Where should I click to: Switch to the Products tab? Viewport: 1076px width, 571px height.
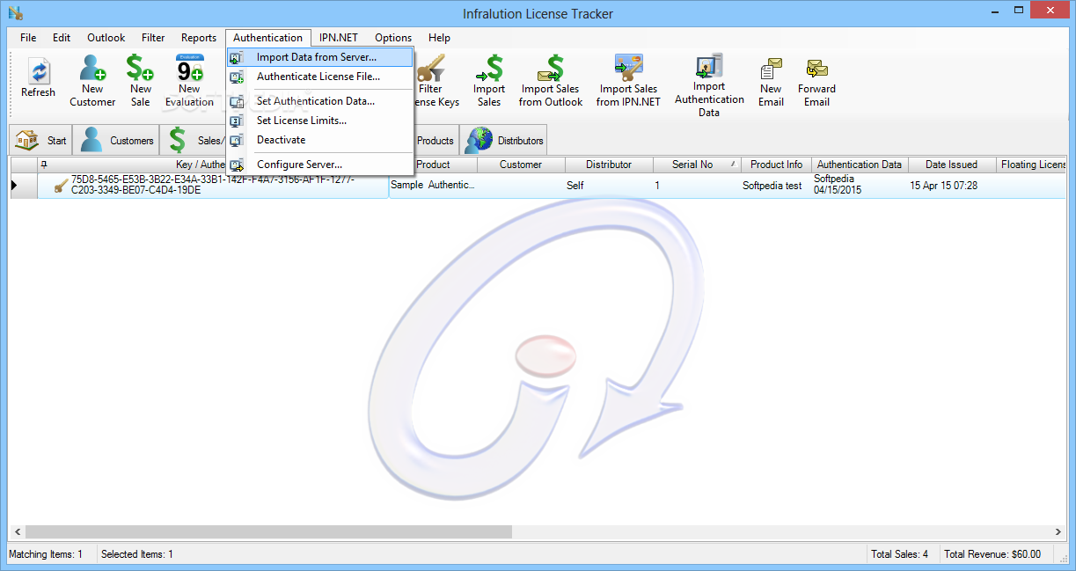[x=436, y=140]
